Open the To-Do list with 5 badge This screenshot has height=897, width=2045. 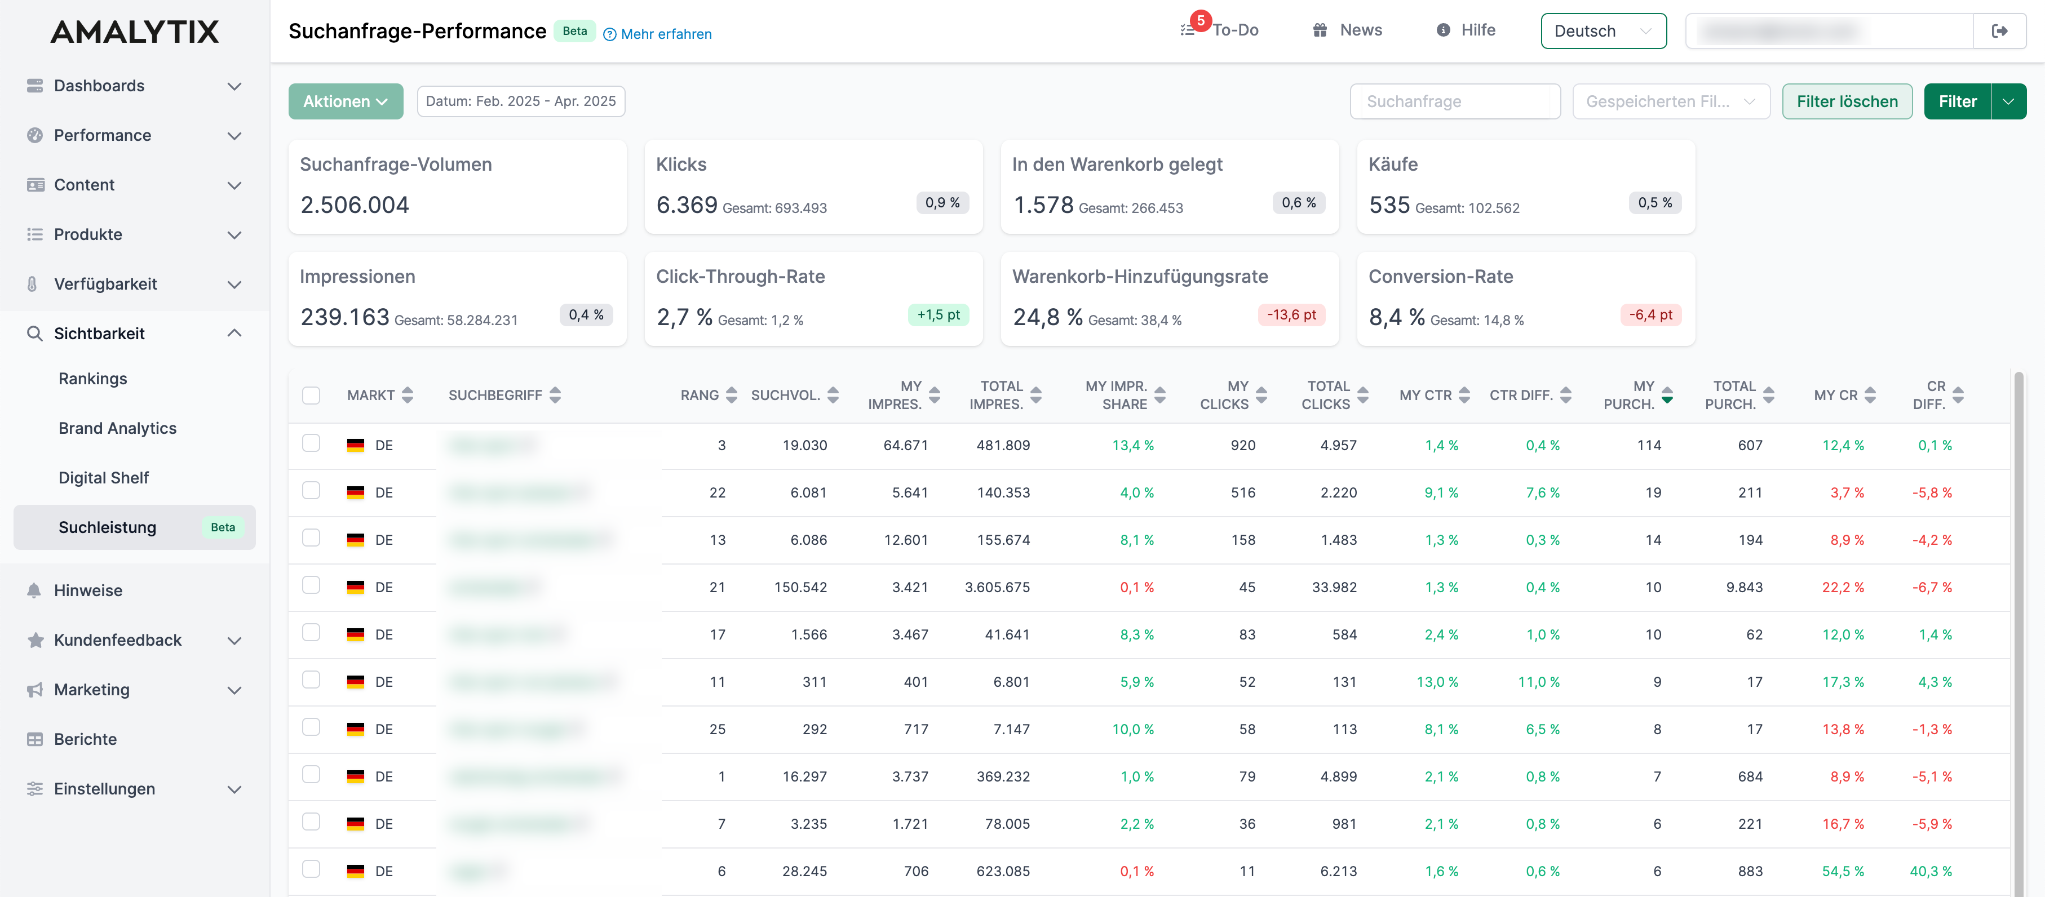1219,30
